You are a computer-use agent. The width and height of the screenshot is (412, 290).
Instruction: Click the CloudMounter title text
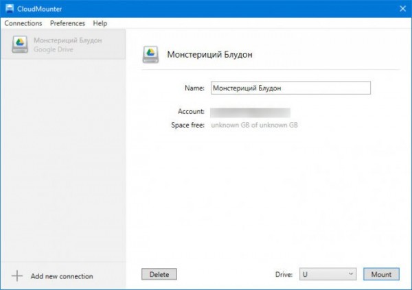coord(39,9)
